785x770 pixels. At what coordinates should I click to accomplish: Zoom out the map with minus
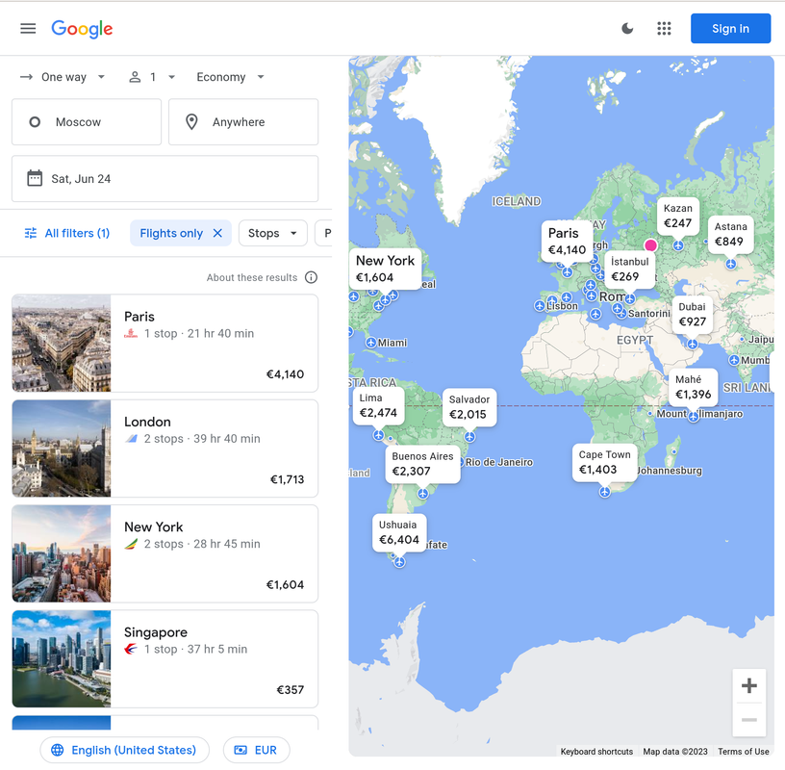749,720
